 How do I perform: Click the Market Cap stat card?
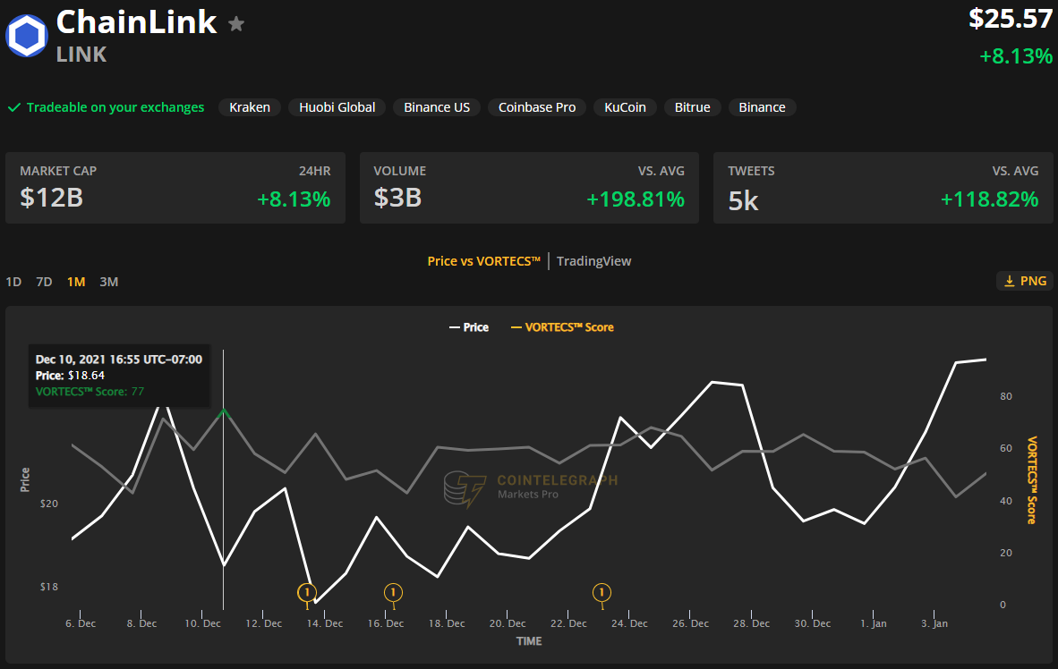pyautogui.click(x=175, y=188)
